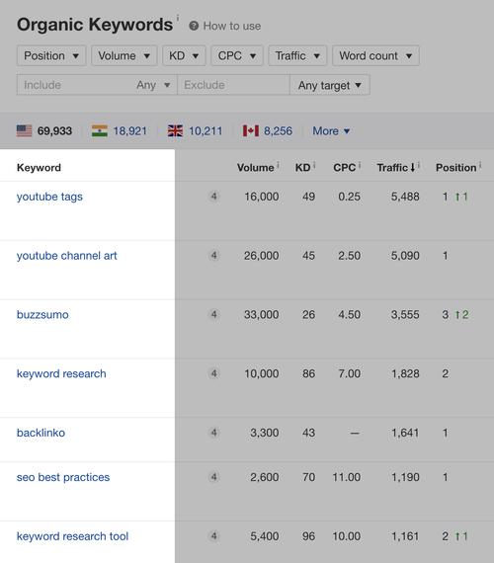
Task: Click the Include keywords input field
Action: coord(75,85)
